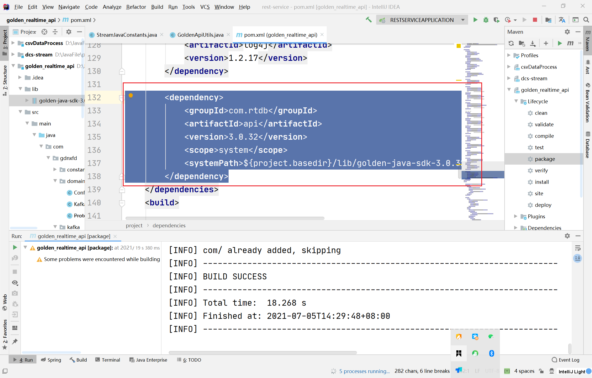The image size is (592, 378).
Task: Open Maven panel settings gear
Action: click(x=567, y=32)
